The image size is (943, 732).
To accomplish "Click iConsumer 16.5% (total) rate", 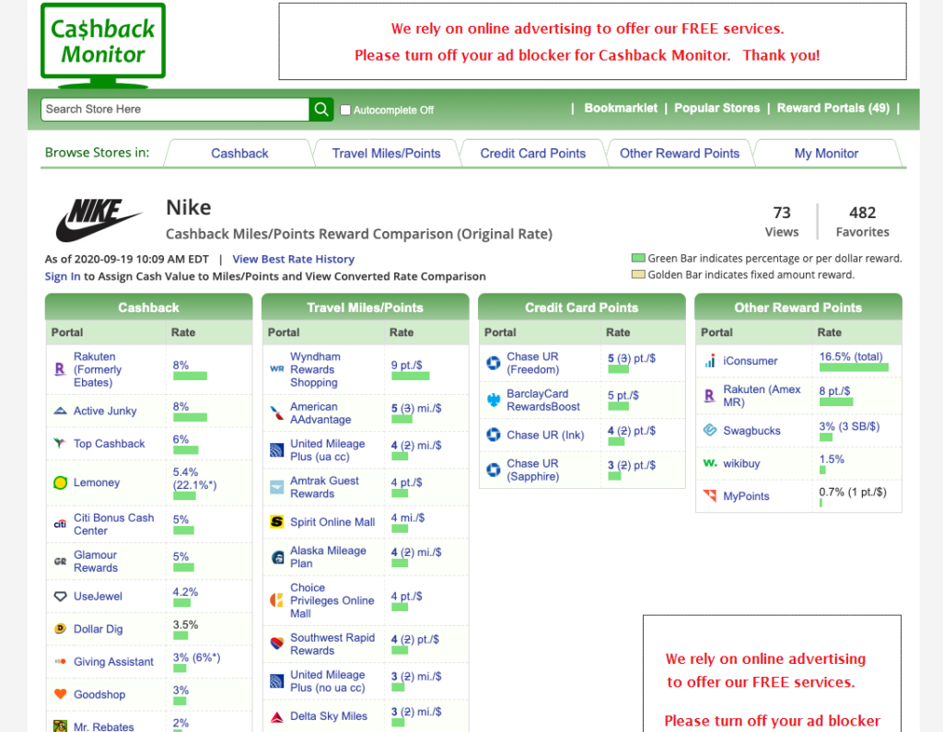I will tap(850, 356).
